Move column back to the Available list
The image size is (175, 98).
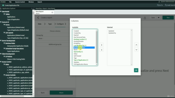point(101,50)
